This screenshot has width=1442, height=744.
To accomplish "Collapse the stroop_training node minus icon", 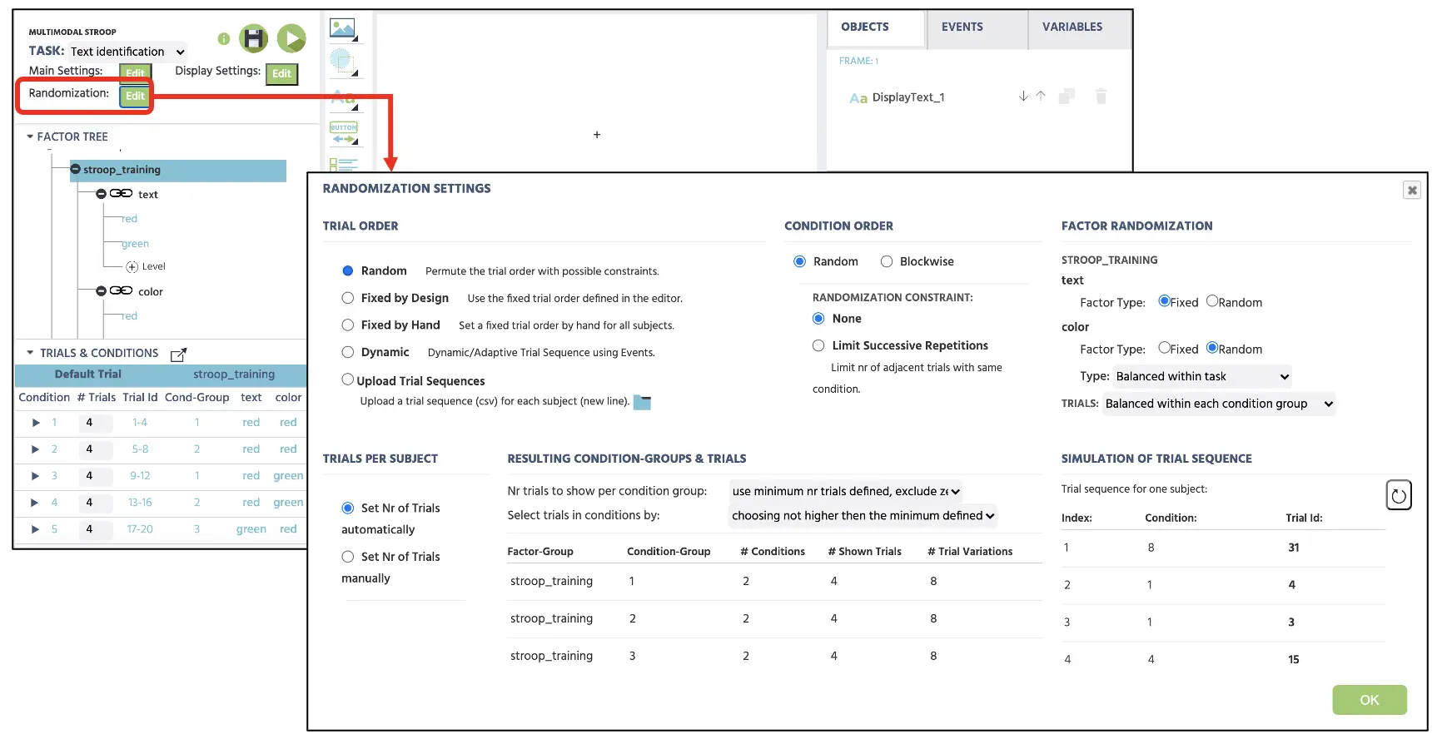I will tap(75, 169).
